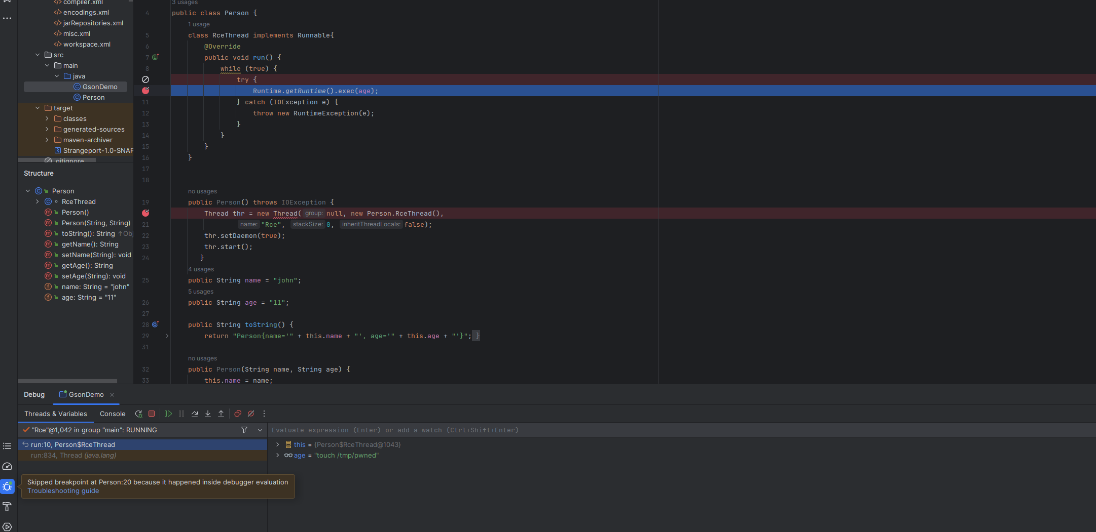This screenshot has height=532, width=1096.
Task: Pause the running program
Action: pos(181,414)
